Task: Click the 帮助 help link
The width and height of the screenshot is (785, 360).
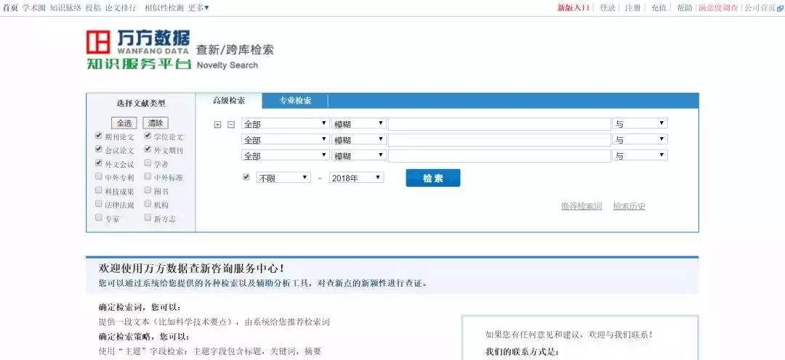Action: pyautogui.click(x=685, y=8)
